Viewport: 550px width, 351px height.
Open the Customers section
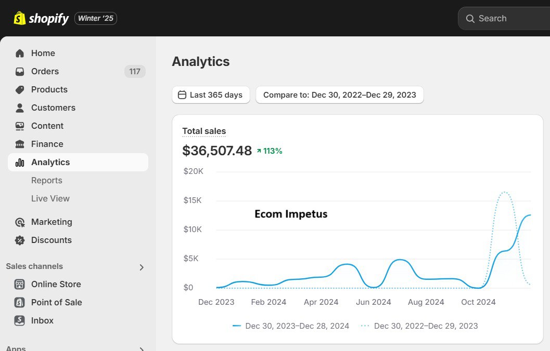[78, 108]
